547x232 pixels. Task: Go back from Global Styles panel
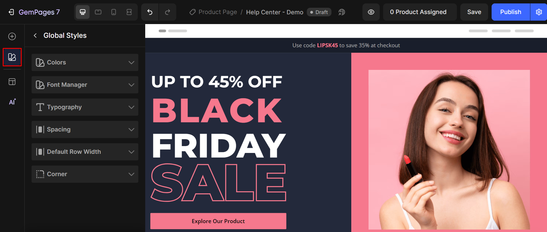tap(35, 36)
